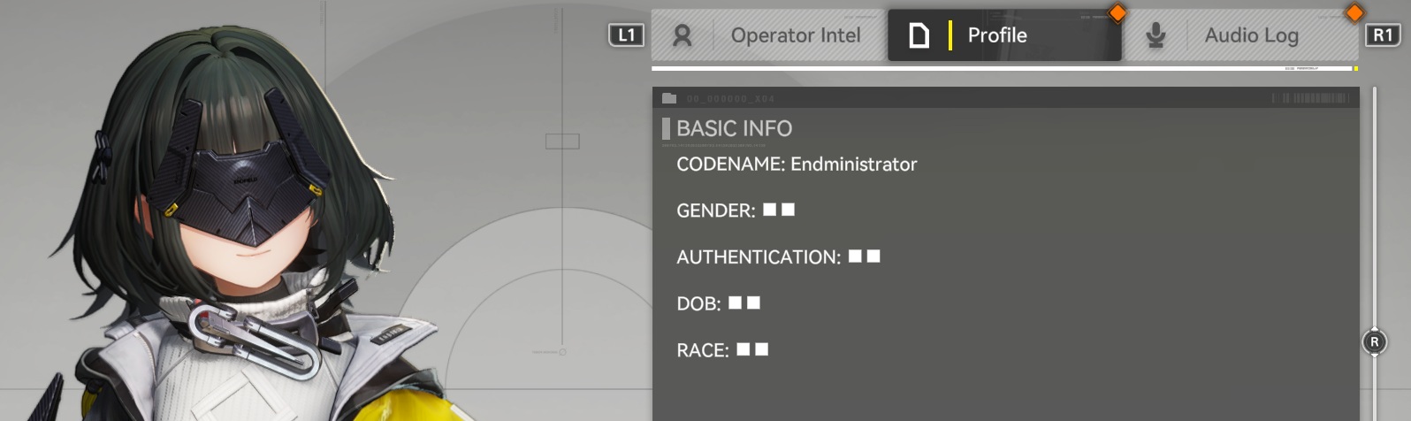Click orange notification diamond on Profile tab
Viewport: 1411px width, 421px height.
(1117, 12)
